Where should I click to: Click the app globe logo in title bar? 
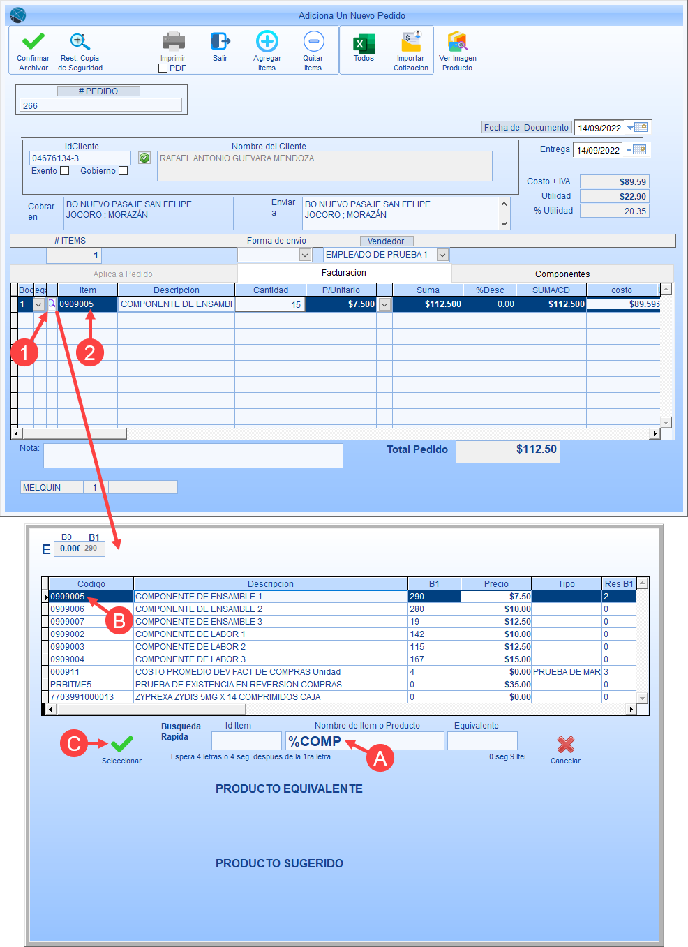click(18, 15)
